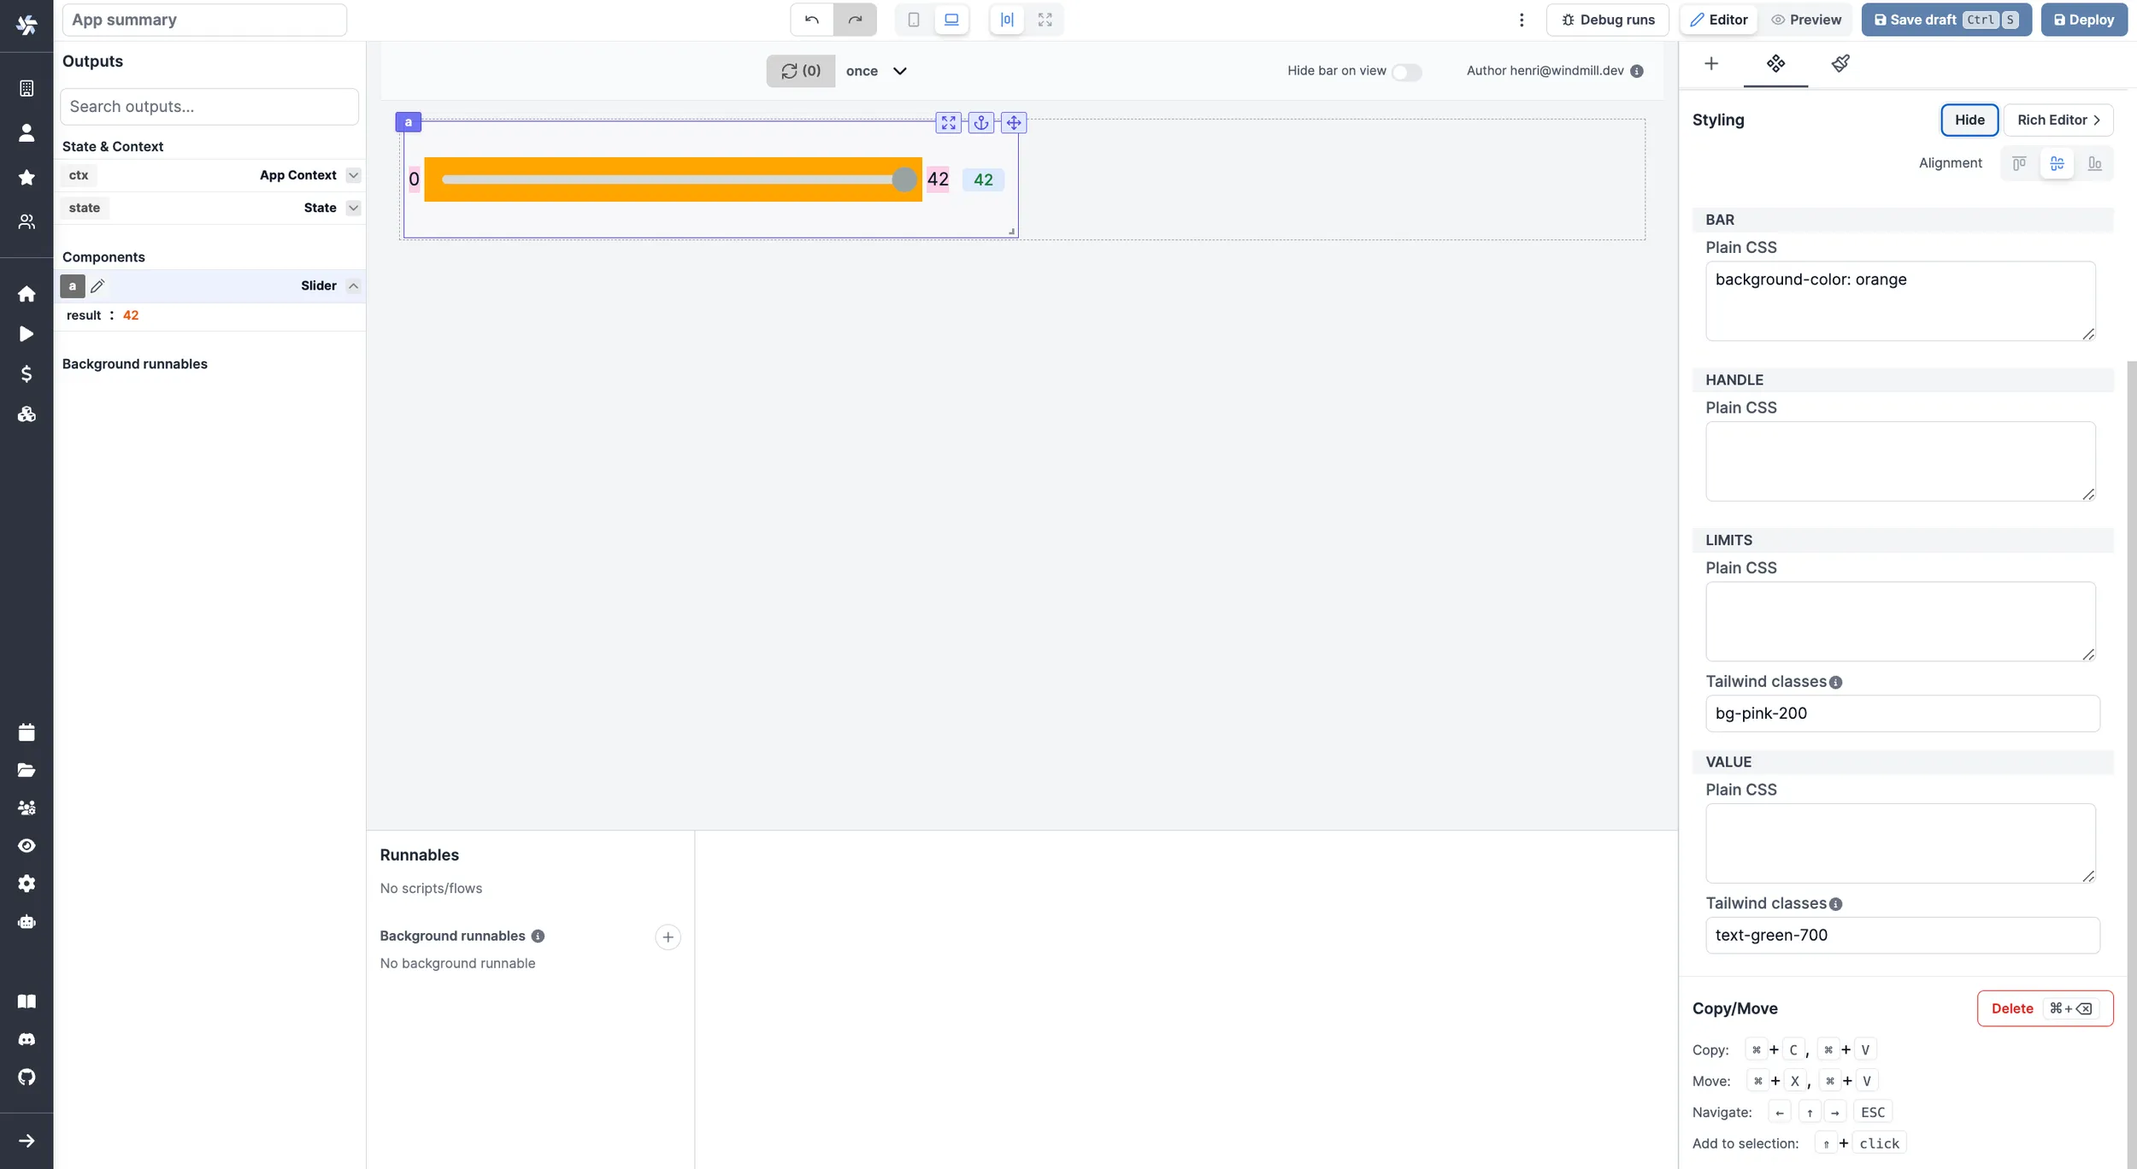Expand the slider component to fullscreen
The width and height of the screenshot is (2137, 1169).
click(947, 122)
